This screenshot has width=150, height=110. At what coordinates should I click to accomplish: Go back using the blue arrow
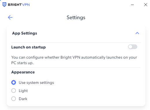click(10, 17)
